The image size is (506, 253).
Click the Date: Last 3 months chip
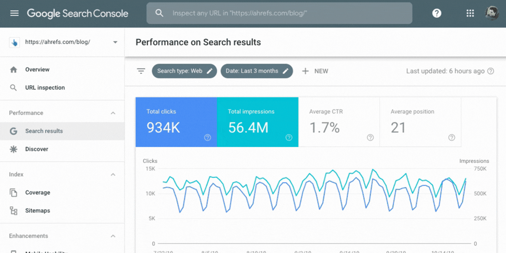click(x=257, y=71)
